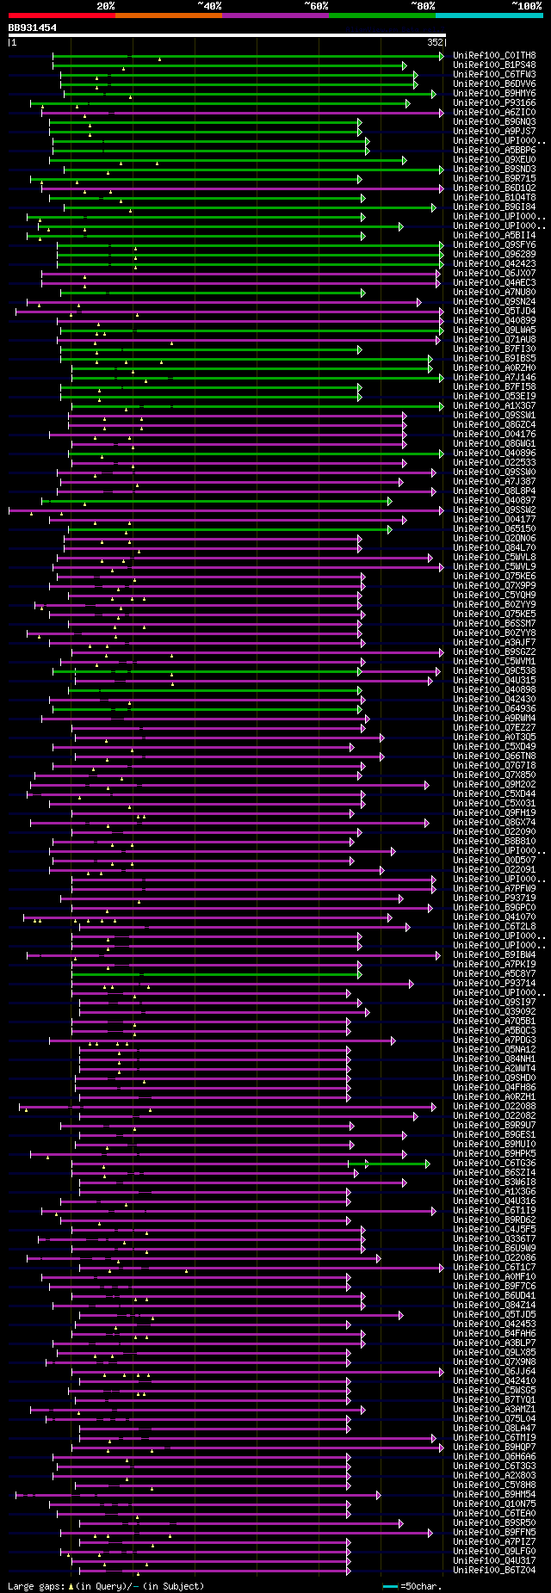The width and height of the screenshot is (551, 1593).
Task: Click the UniRef100_Q4AEC3 label
Action: pos(494,282)
